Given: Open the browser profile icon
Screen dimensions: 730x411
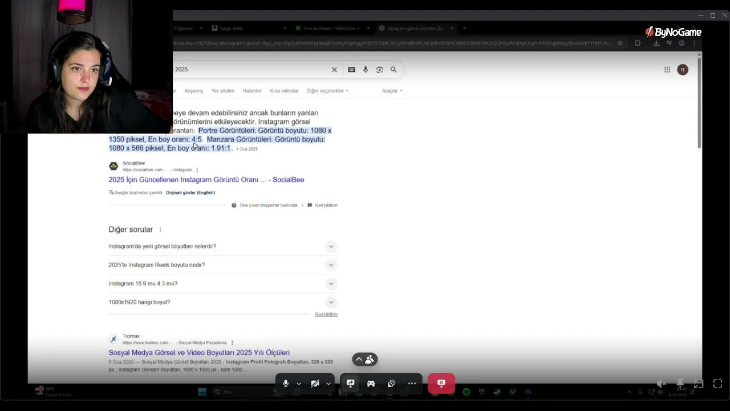Looking at the screenshot, I should click(682, 43).
